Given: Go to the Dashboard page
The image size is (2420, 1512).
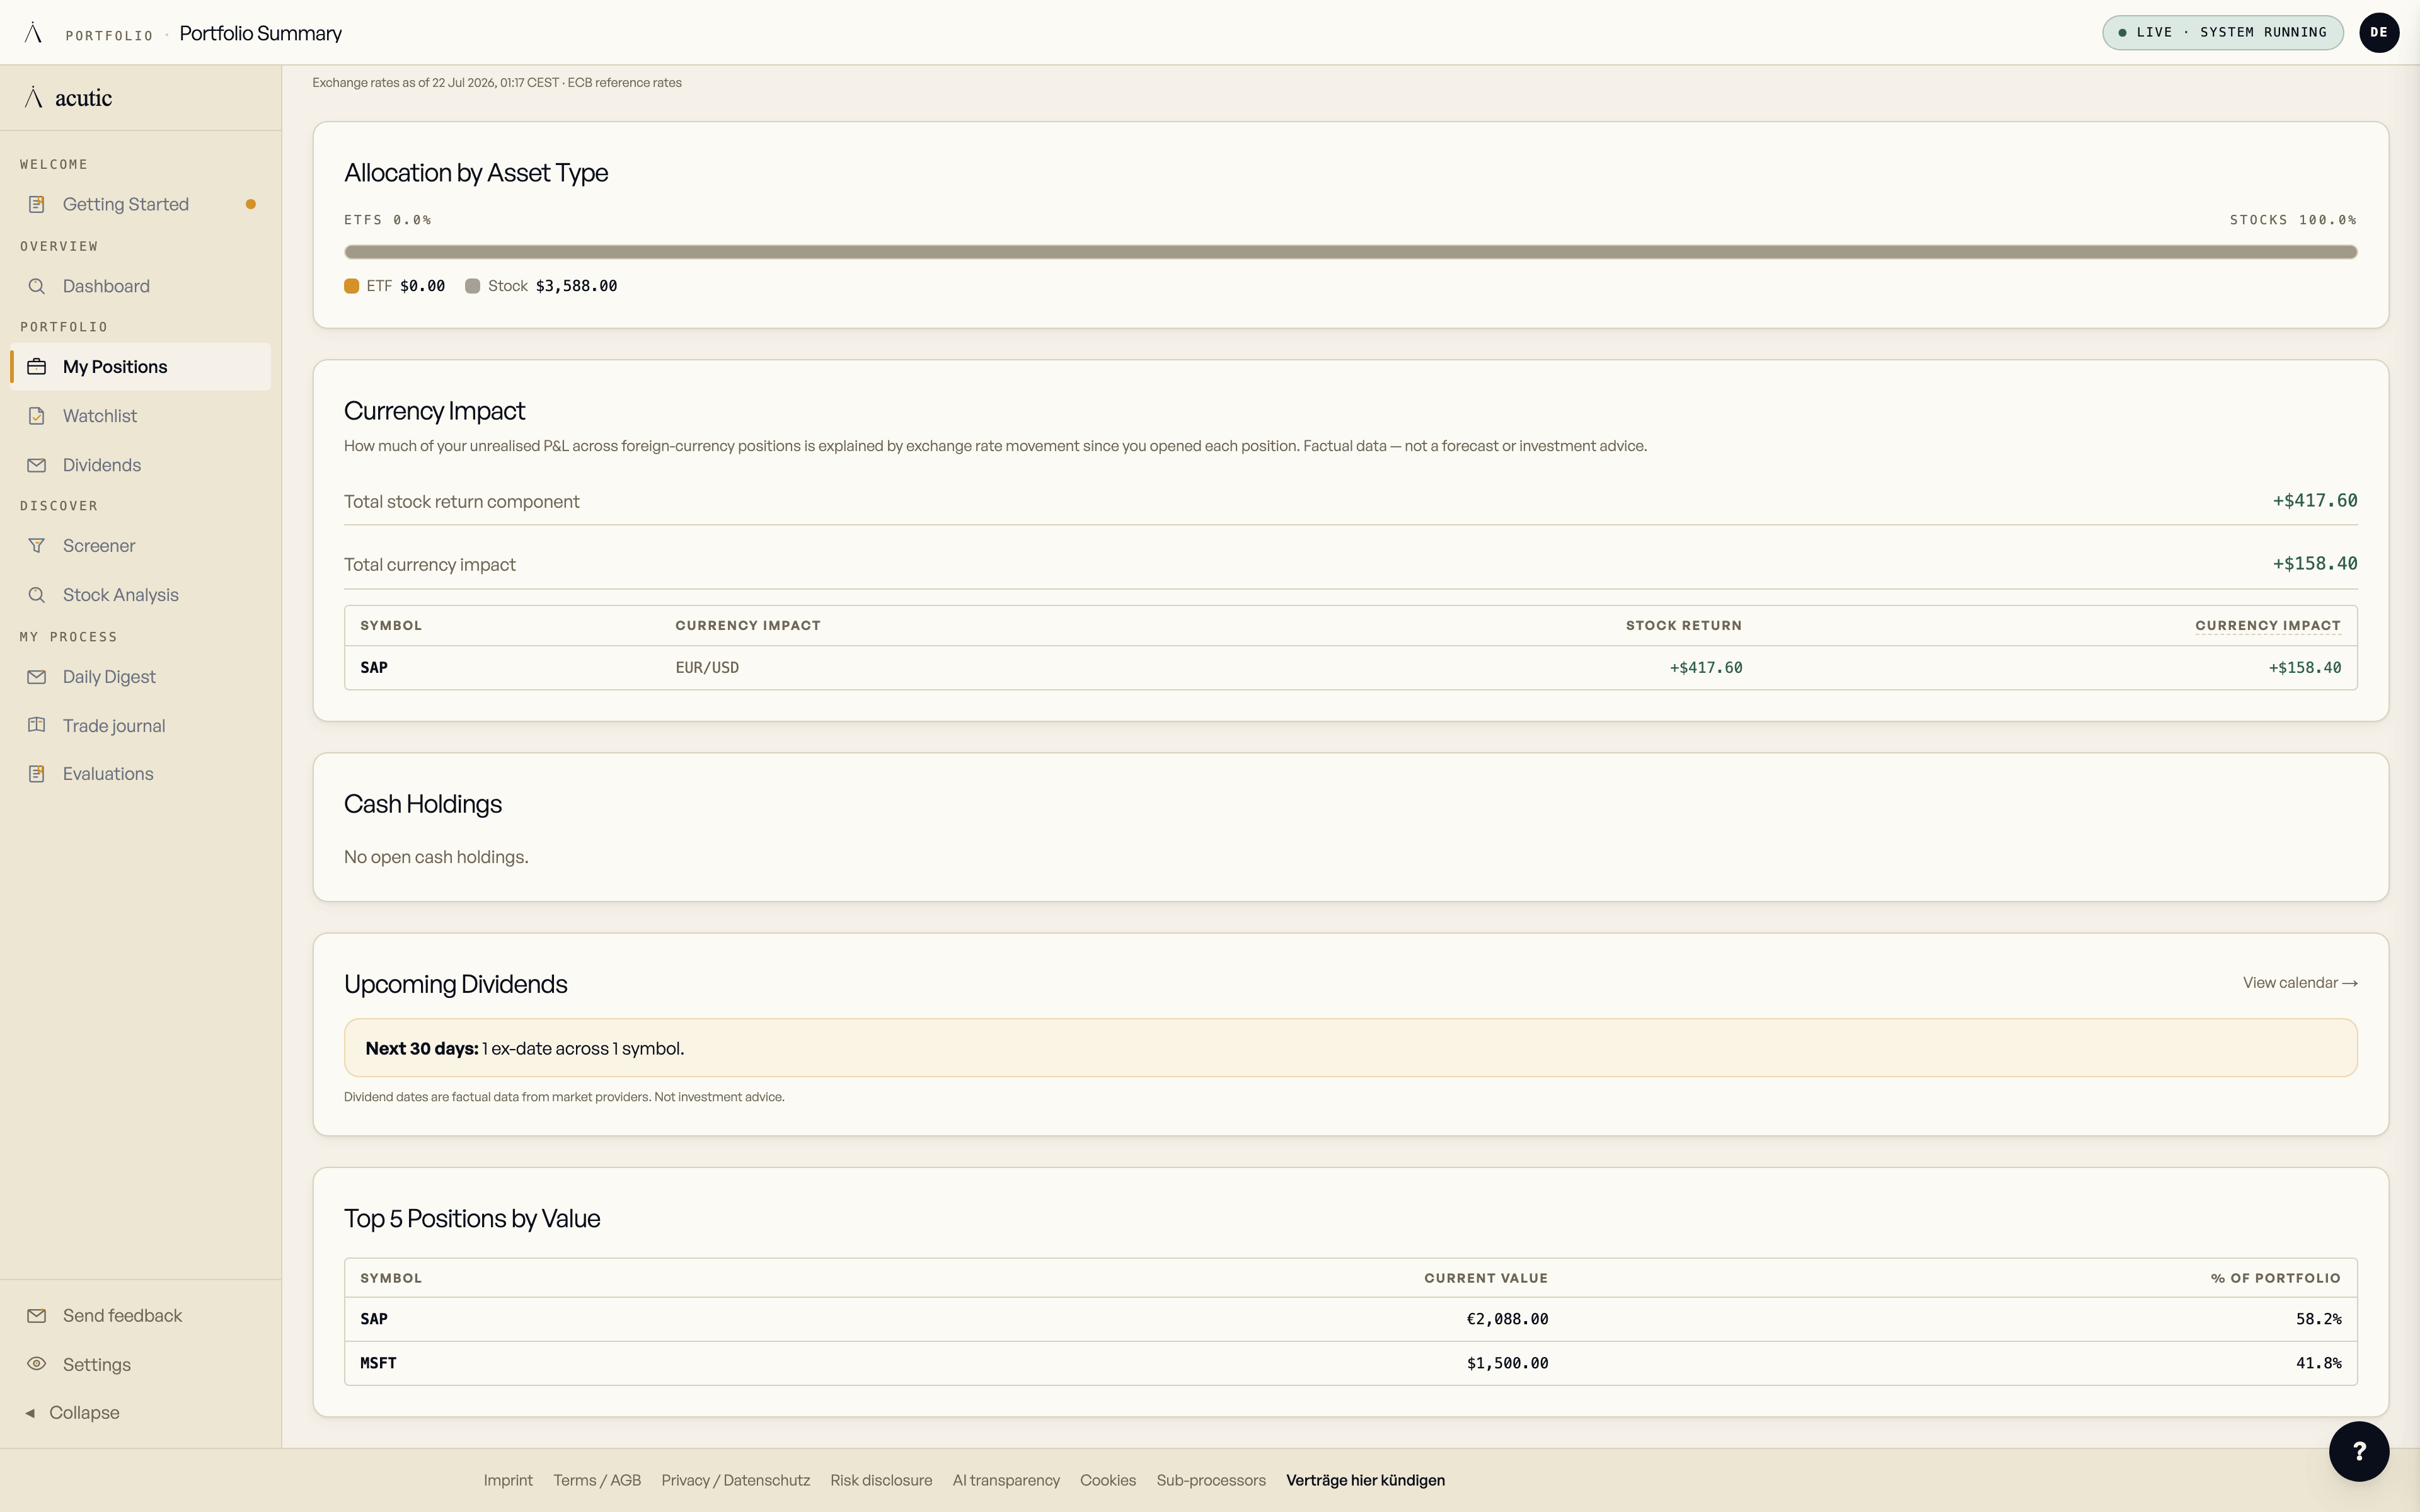Looking at the screenshot, I should tap(140, 286).
